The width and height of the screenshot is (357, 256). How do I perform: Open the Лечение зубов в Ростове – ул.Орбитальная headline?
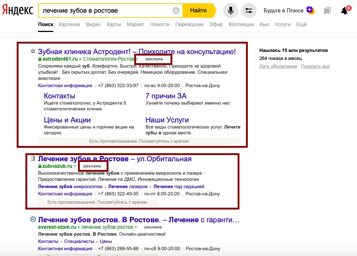click(x=115, y=159)
